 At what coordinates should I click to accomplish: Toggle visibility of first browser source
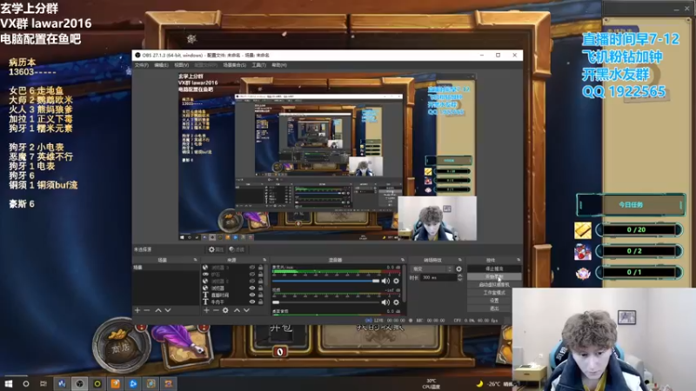click(x=252, y=268)
